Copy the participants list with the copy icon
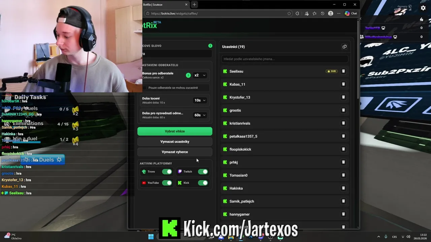The height and width of the screenshot is (242, 431). (x=344, y=47)
